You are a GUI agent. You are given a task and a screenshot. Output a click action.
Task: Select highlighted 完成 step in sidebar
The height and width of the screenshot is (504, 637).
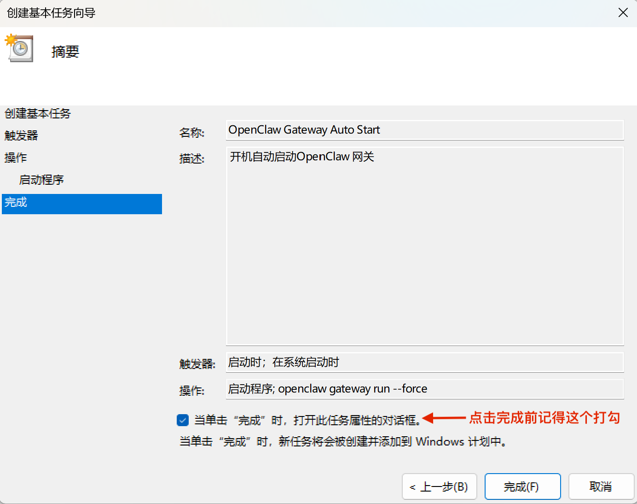[x=82, y=204]
